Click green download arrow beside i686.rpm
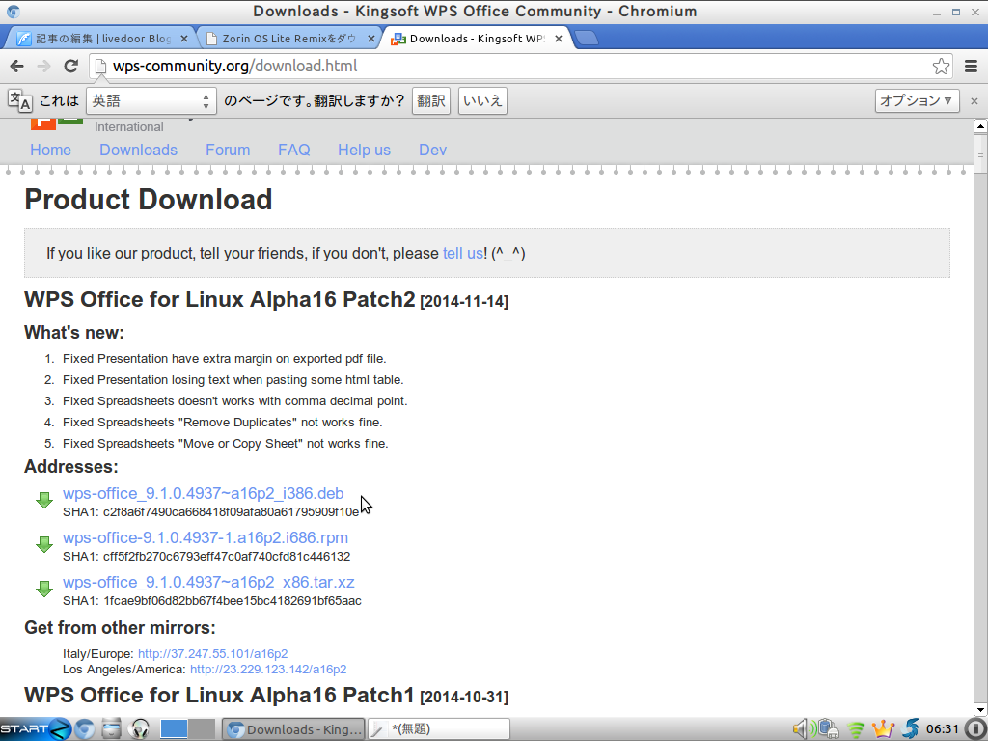Viewport: 988px width, 741px height. point(44,544)
